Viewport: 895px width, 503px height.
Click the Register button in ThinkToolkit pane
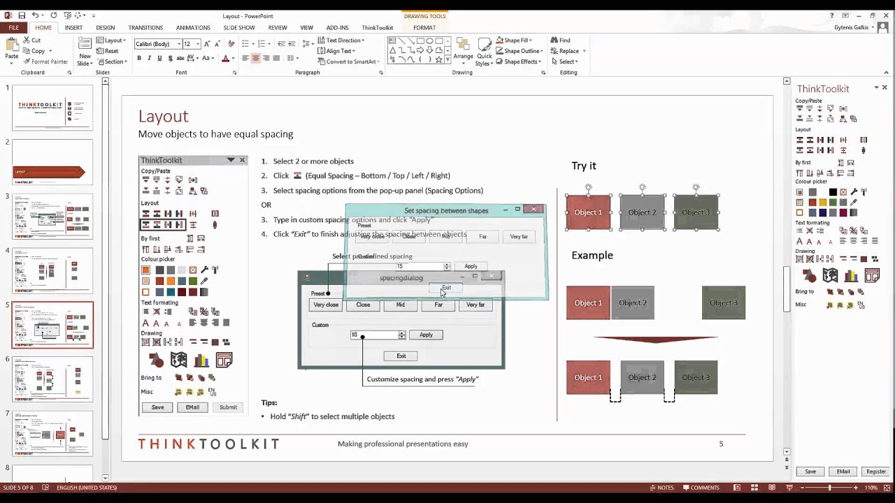tap(876, 472)
